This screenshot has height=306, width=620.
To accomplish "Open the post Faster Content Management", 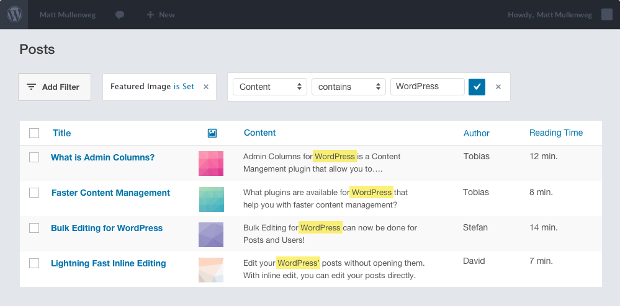I will point(110,193).
